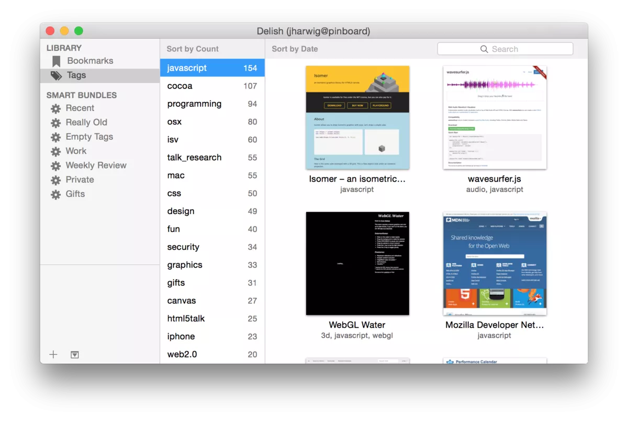Open the Weekly Review smart bundle

(100, 165)
